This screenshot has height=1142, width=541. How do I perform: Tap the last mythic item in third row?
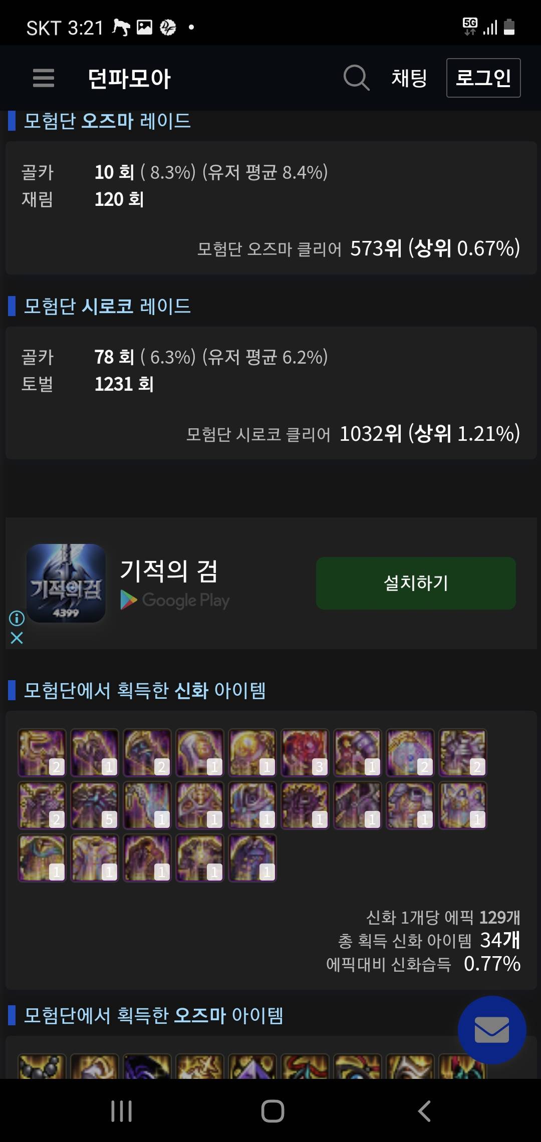pos(252,858)
